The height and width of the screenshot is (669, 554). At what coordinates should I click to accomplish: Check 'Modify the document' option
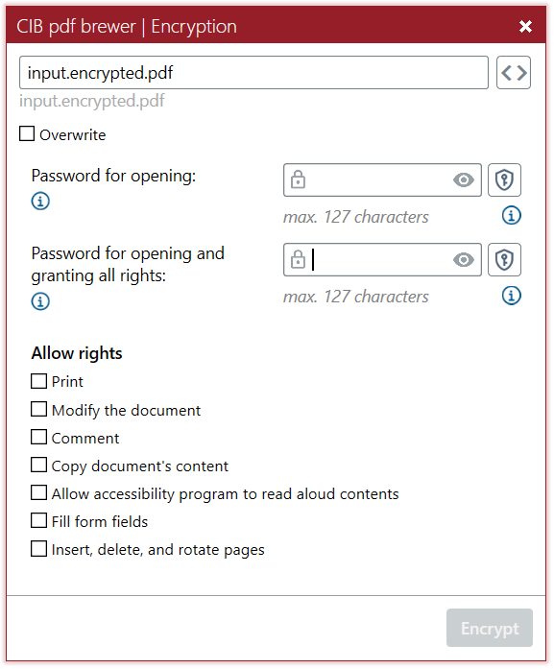(38, 409)
